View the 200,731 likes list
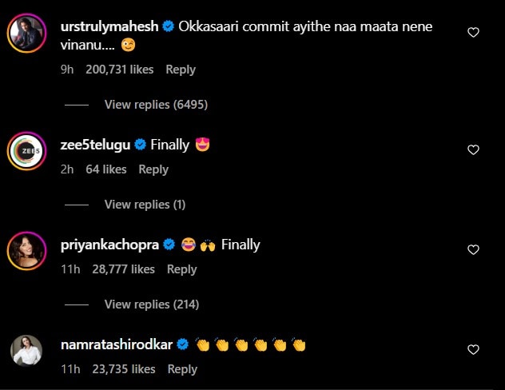505x390 pixels. [x=120, y=70]
